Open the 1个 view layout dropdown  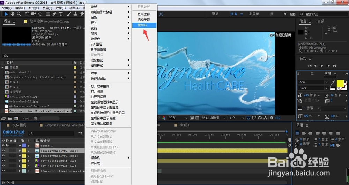tap(237, 118)
